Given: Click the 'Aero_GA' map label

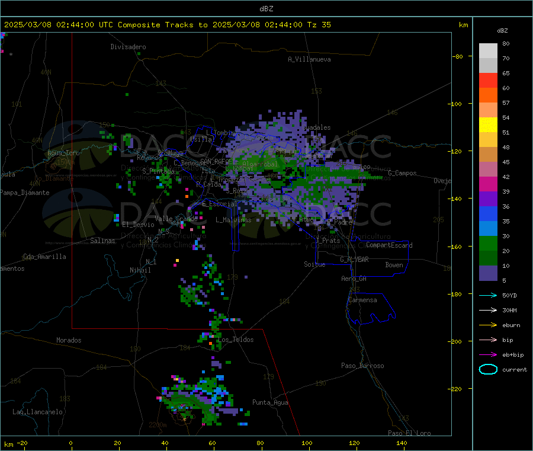Looking at the screenshot, I should [x=354, y=279].
